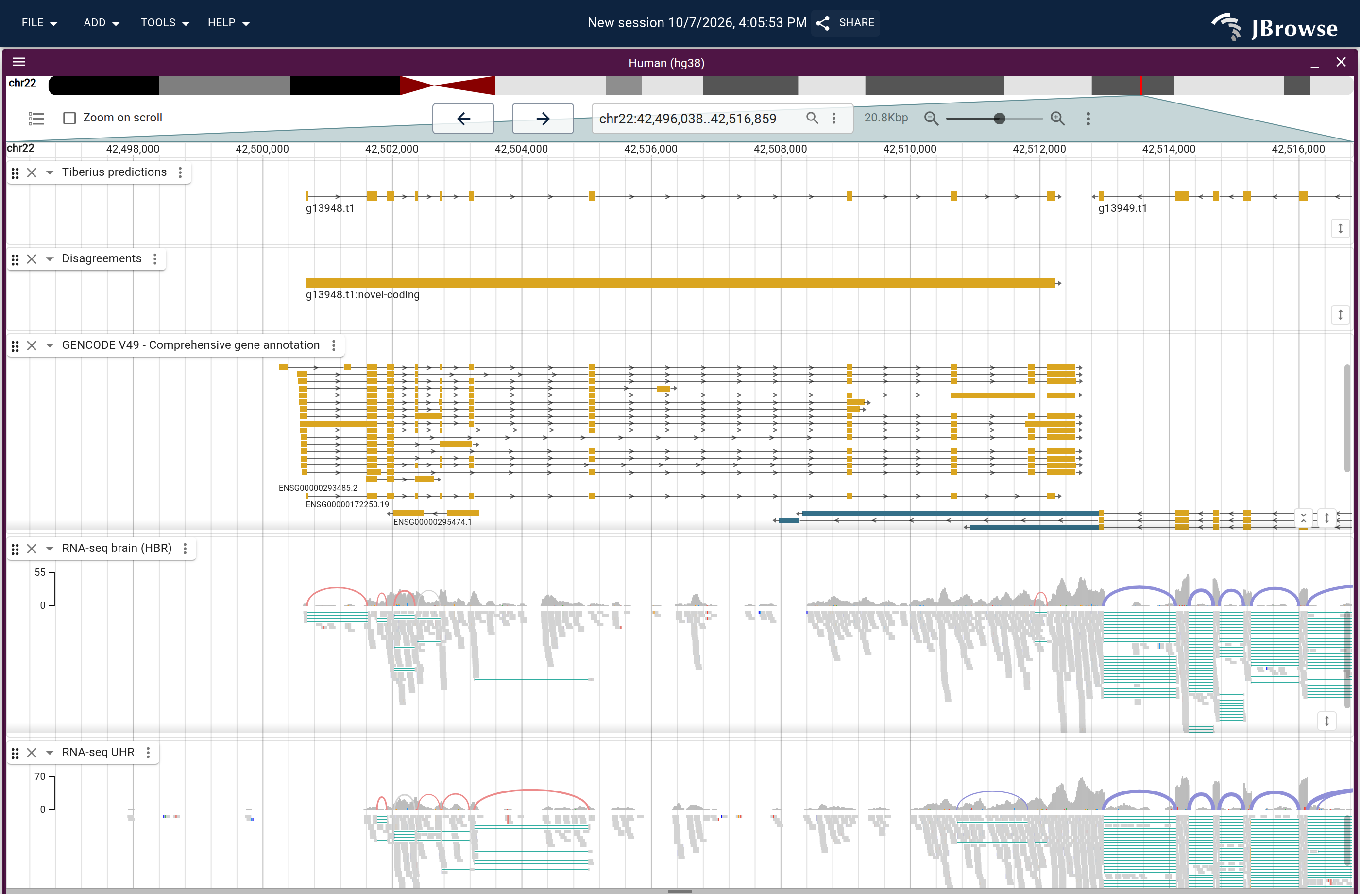Image resolution: width=1360 pixels, height=894 pixels.
Task: Close the GENCODE V49 track
Action: coord(32,345)
